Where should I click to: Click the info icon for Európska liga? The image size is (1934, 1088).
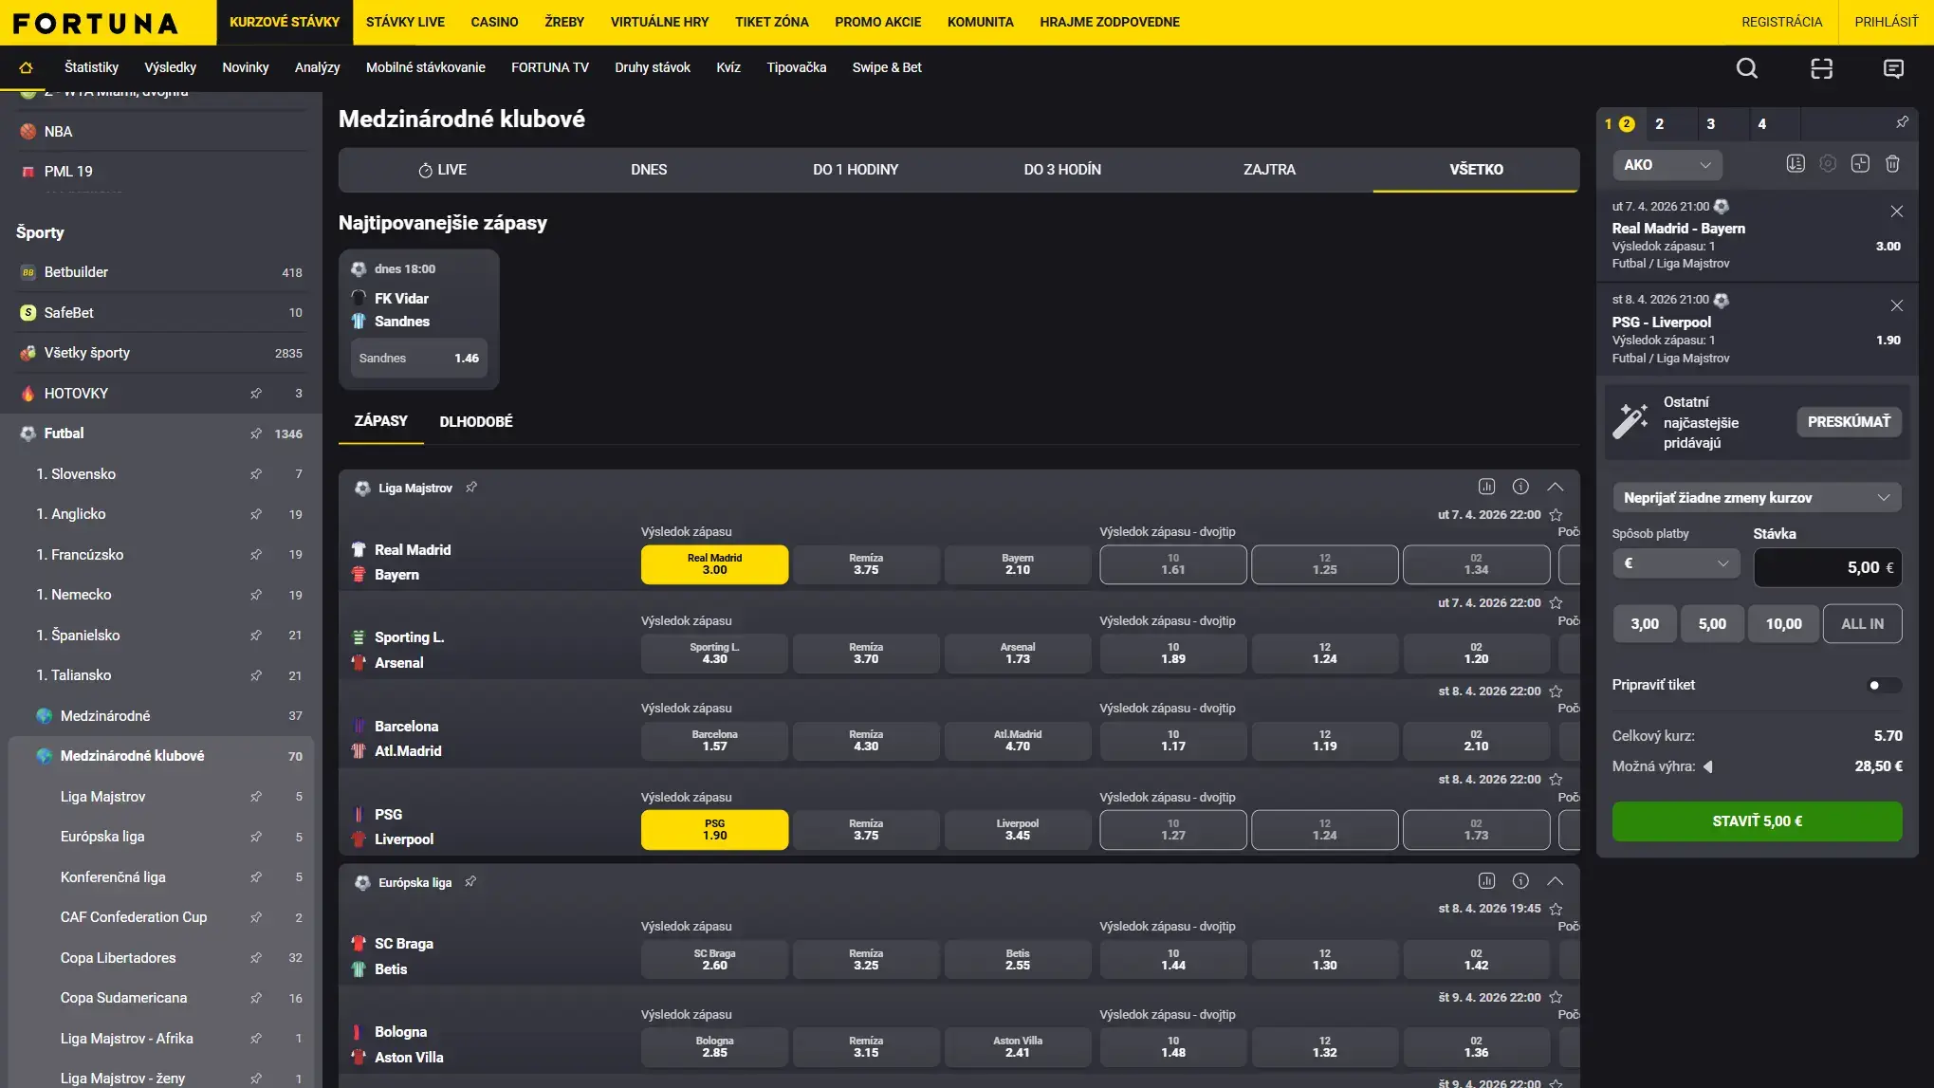point(1520,881)
